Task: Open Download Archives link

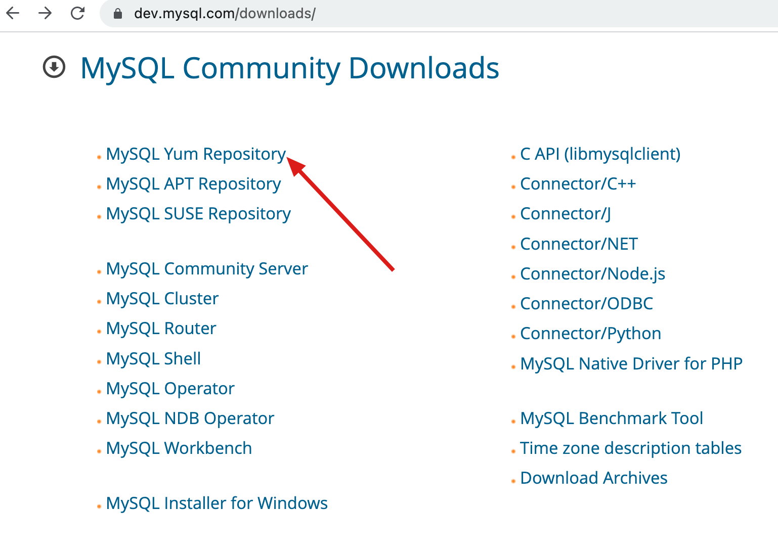Action: click(594, 478)
